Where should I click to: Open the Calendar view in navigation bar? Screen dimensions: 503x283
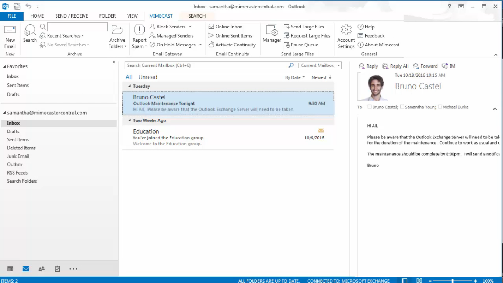(x=10, y=269)
